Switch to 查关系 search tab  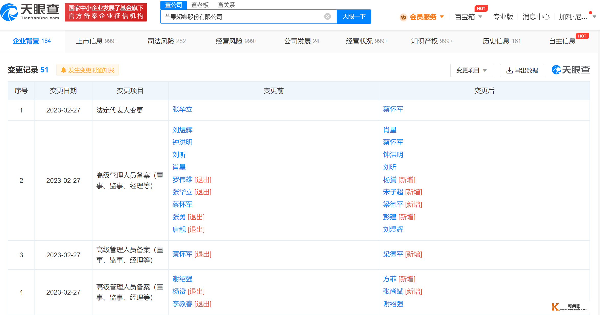click(226, 5)
